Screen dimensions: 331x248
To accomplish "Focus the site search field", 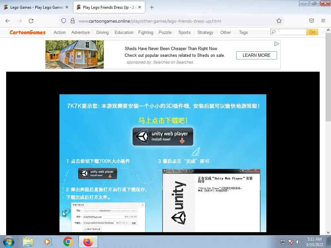I will [288, 32].
